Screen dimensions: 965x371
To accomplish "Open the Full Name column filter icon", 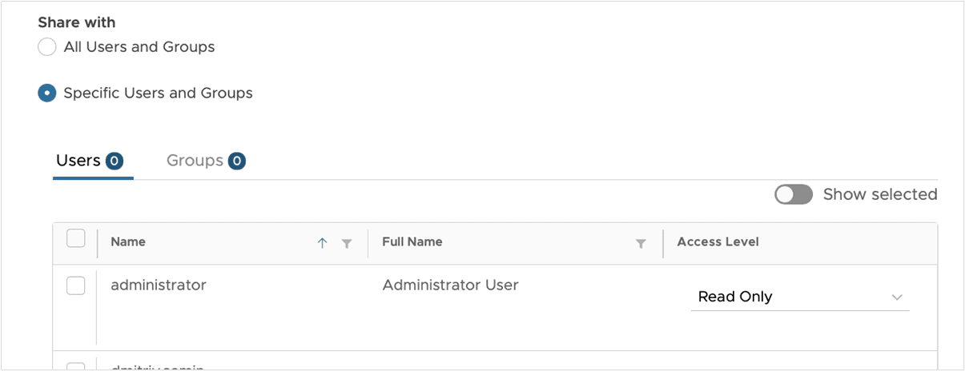I will pyautogui.click(x=641, y=244).
